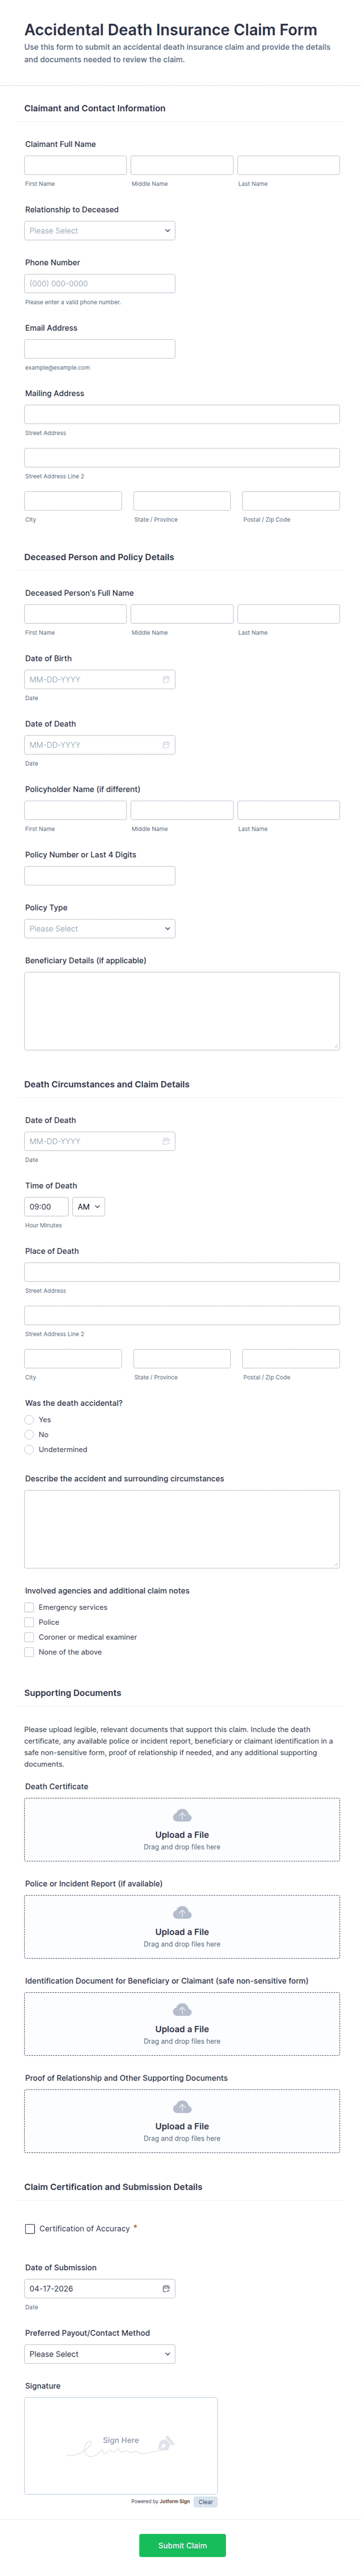Expand the Policy Type dropdown

click(100, 929)
